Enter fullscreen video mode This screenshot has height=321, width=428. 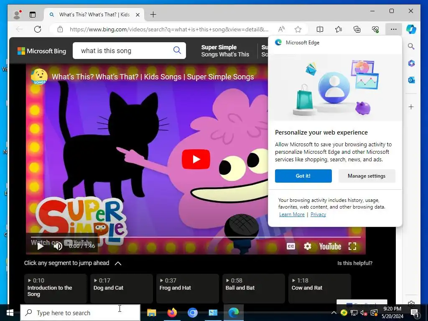[352, 246]
